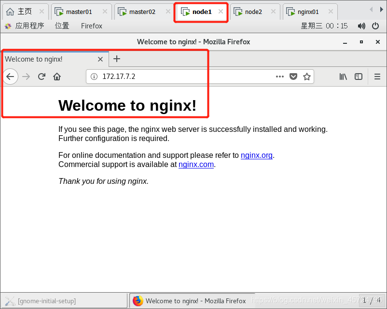Open a new Firefox tab
This screenshot has width=387, height=309.
pyautogui.click(x=117, y=59)
